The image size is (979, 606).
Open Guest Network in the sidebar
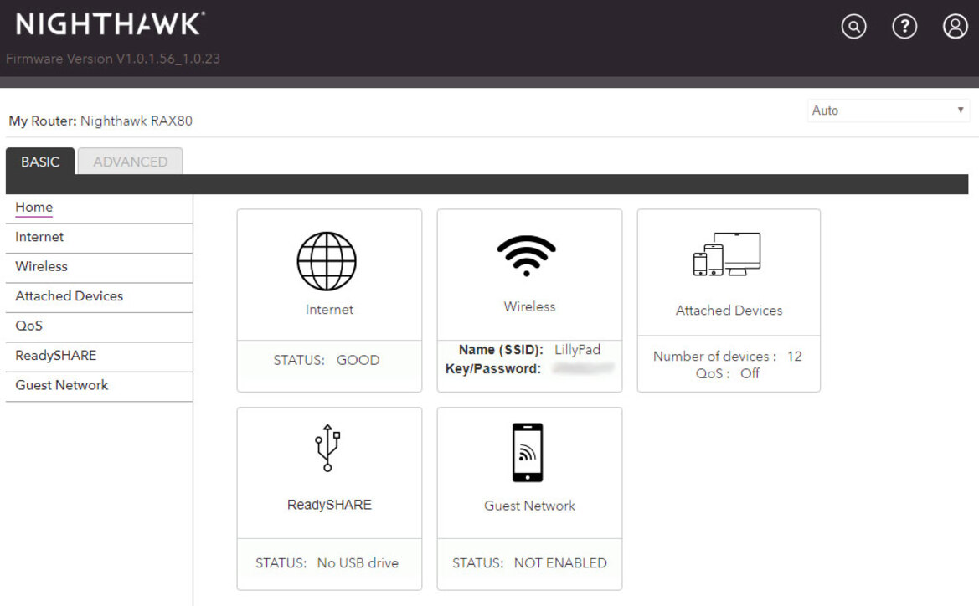point(100,387)
